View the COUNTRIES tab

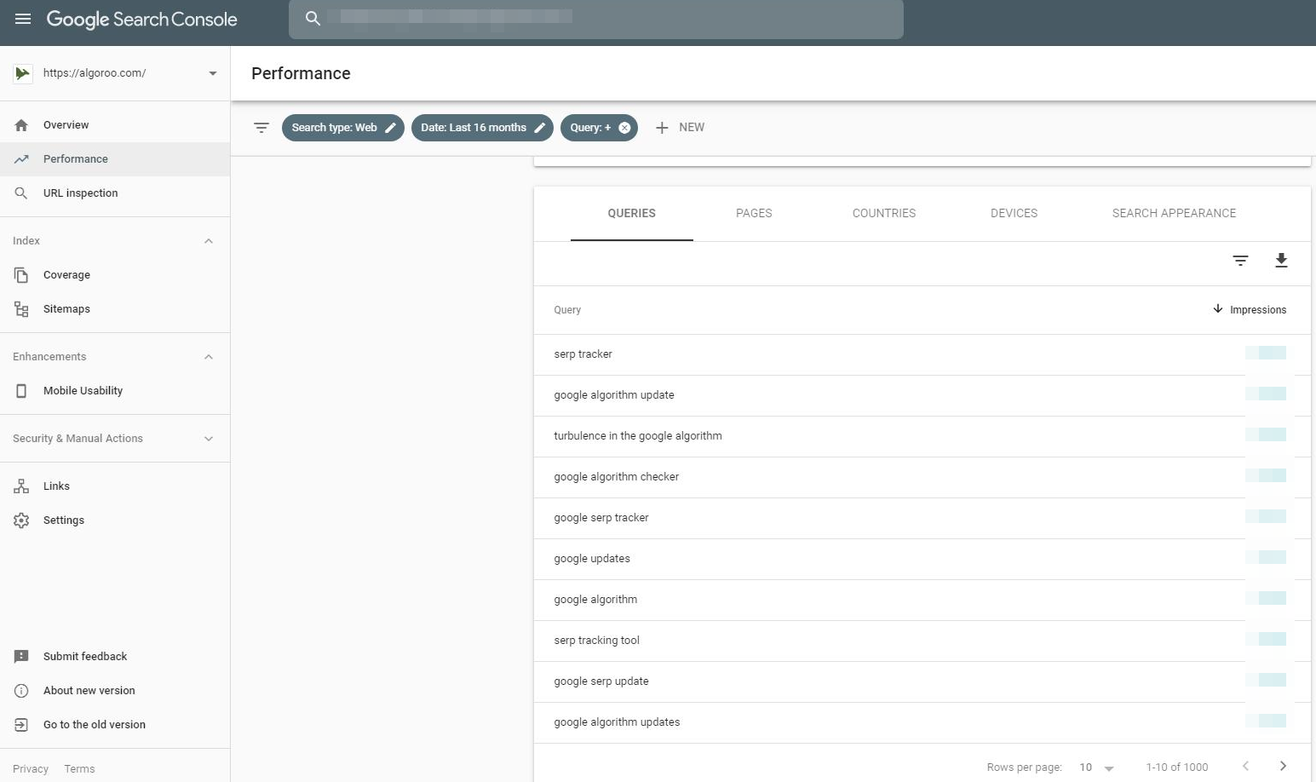tap(883, 213)
